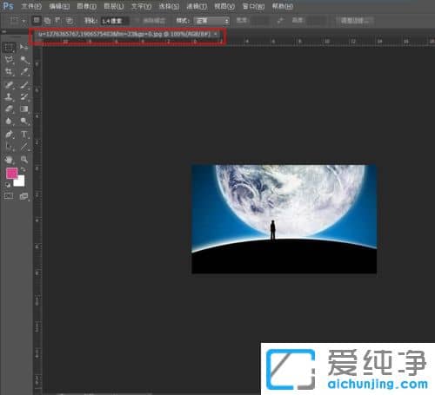
Task: Close the open .jpg document tab
Action: click(x=216, y=34)
